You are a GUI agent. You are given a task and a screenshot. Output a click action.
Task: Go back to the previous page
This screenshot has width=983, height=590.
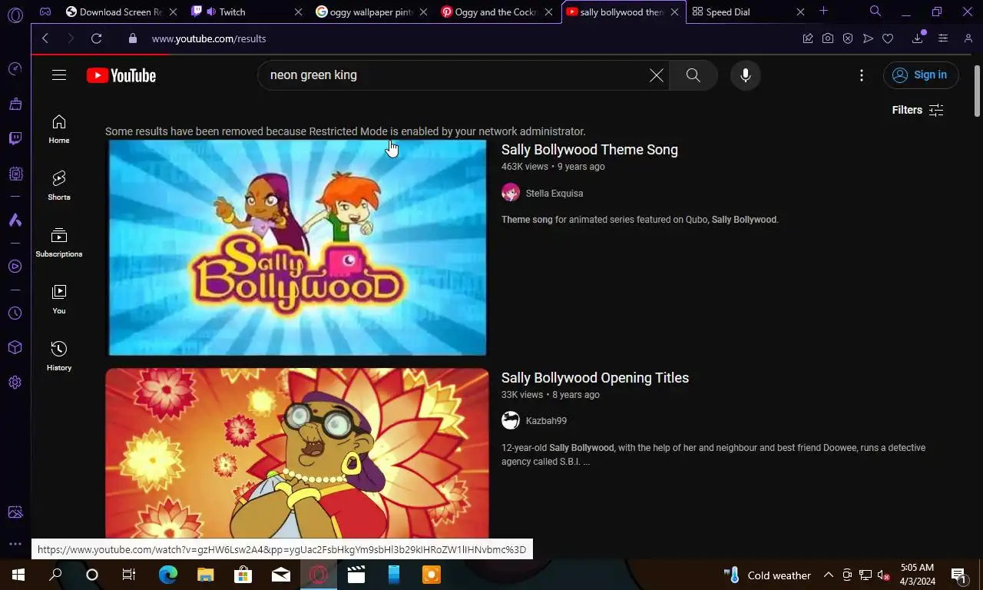point(45,38)
